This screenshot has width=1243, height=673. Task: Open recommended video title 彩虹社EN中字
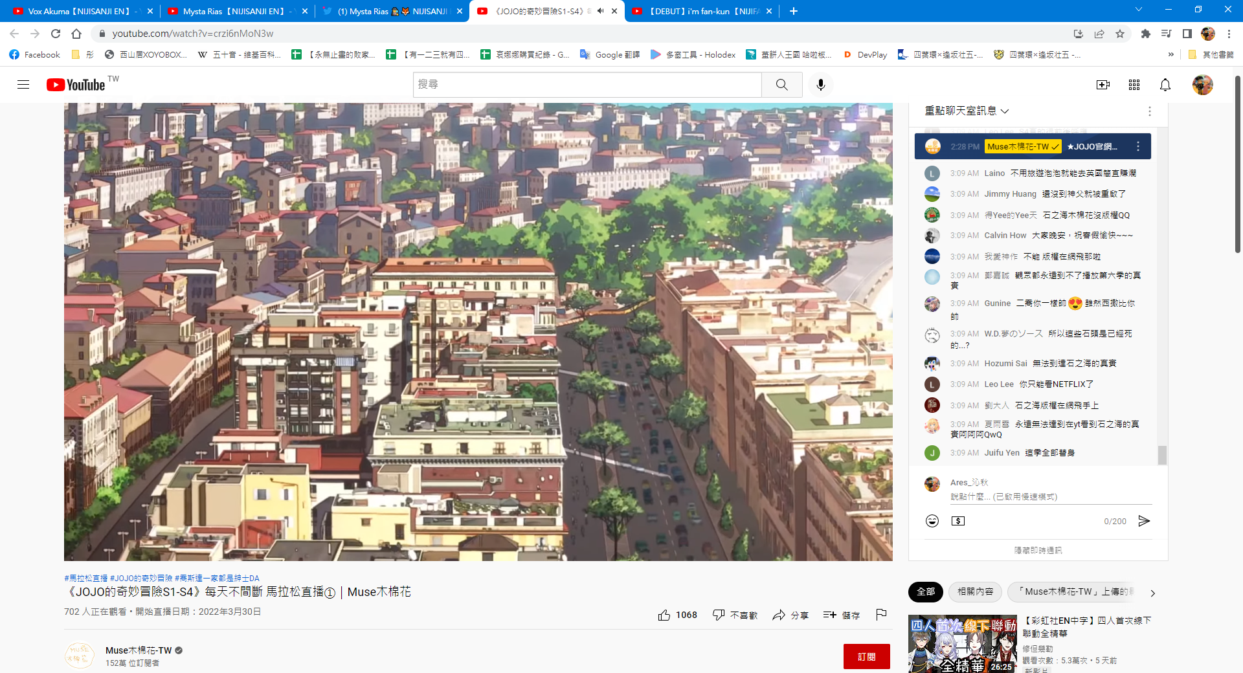pyautogui.click(x=1087, y=627)
